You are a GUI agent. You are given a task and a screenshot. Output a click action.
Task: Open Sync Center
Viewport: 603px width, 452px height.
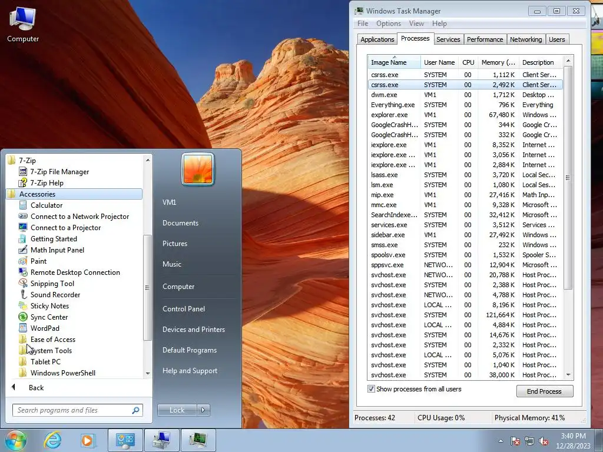pos(49,317)
